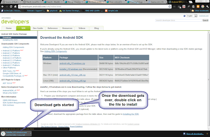
Task: Switch to the Reference tab
Action: tap(52, 28)
